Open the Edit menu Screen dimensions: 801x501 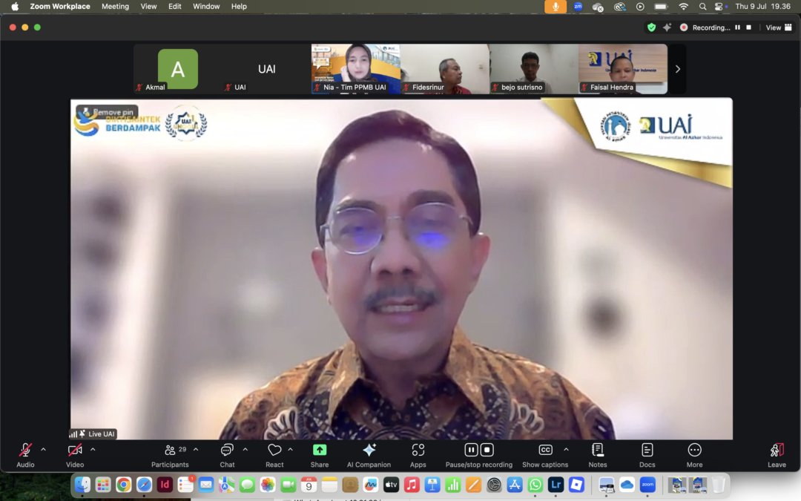tap(175, 7)
